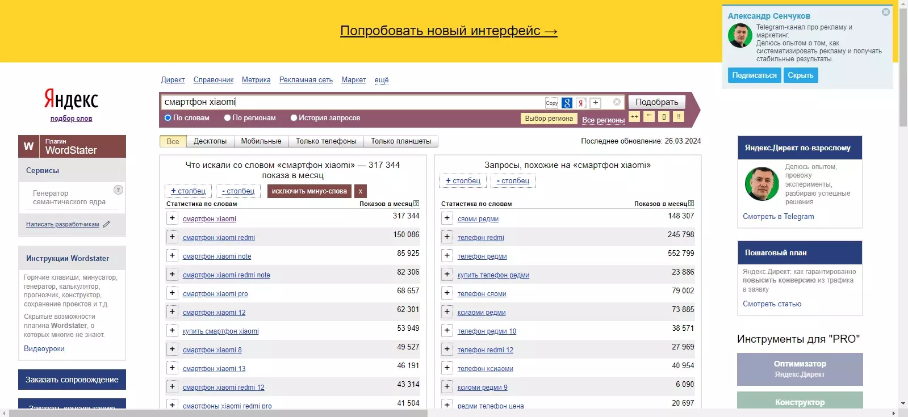Open the Смотреть статью link
The height and width of the screenshot is (417, 908).
(x=772, y=304)
